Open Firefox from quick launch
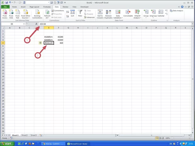The height and width of the screenshot is (146, 195). [30, 144]
